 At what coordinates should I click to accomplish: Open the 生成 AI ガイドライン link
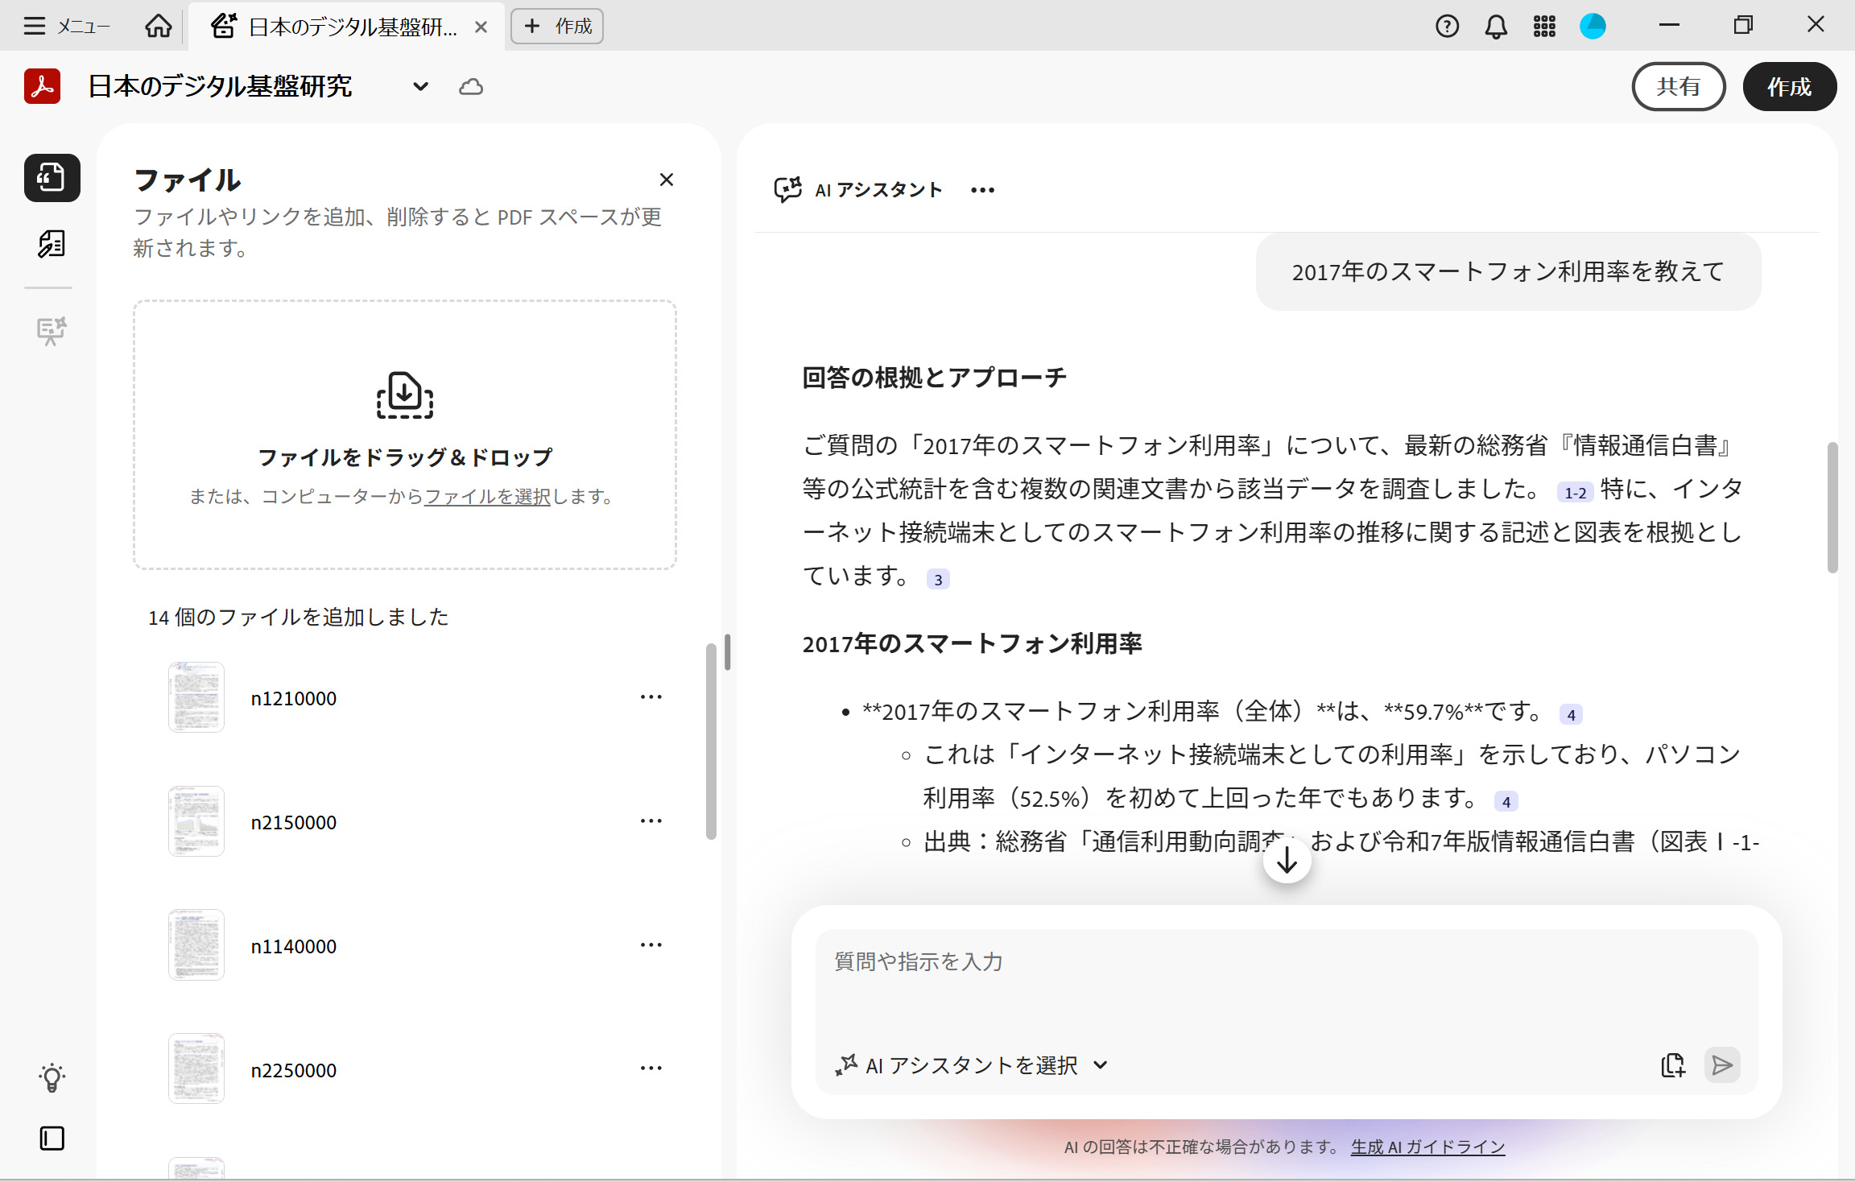tap(1427, 1147)
